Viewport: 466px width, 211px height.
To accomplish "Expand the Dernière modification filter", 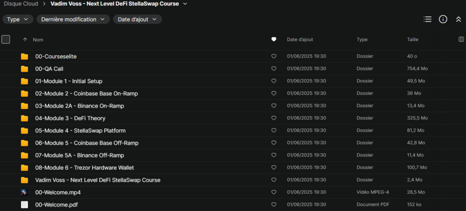I will (x=73, y=20).
